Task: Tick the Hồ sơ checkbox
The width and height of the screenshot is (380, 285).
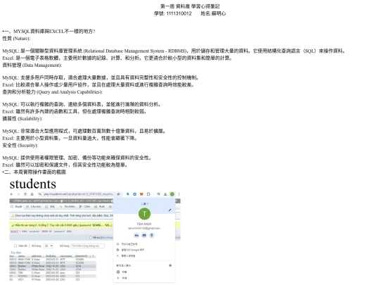Action: pos(91,238)
